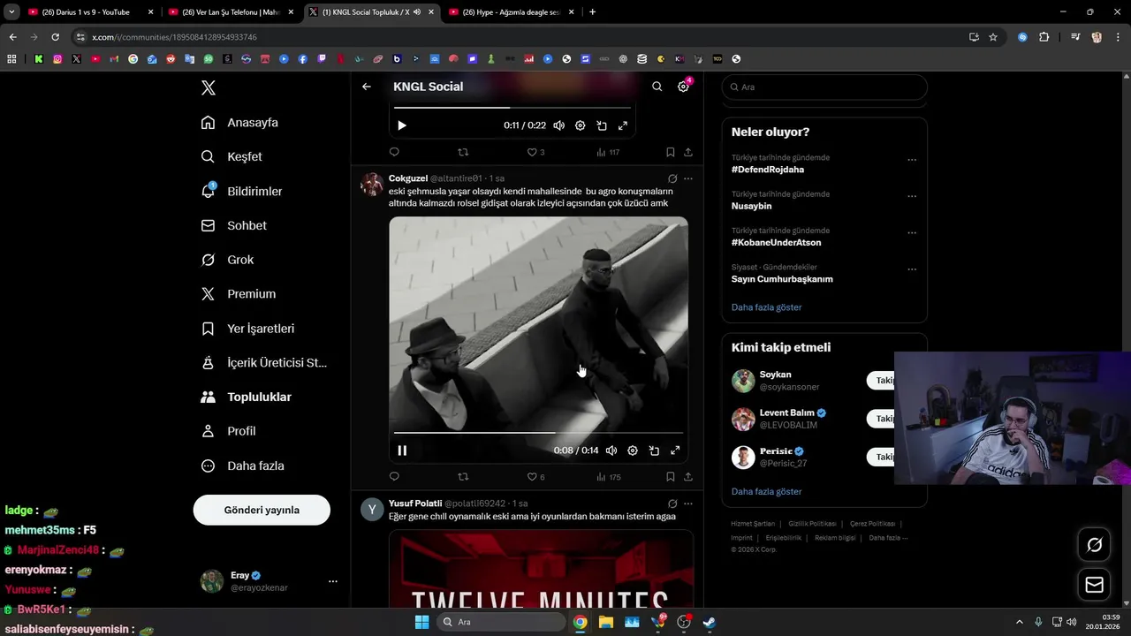Follow Levent Balım

coord(880,419)
